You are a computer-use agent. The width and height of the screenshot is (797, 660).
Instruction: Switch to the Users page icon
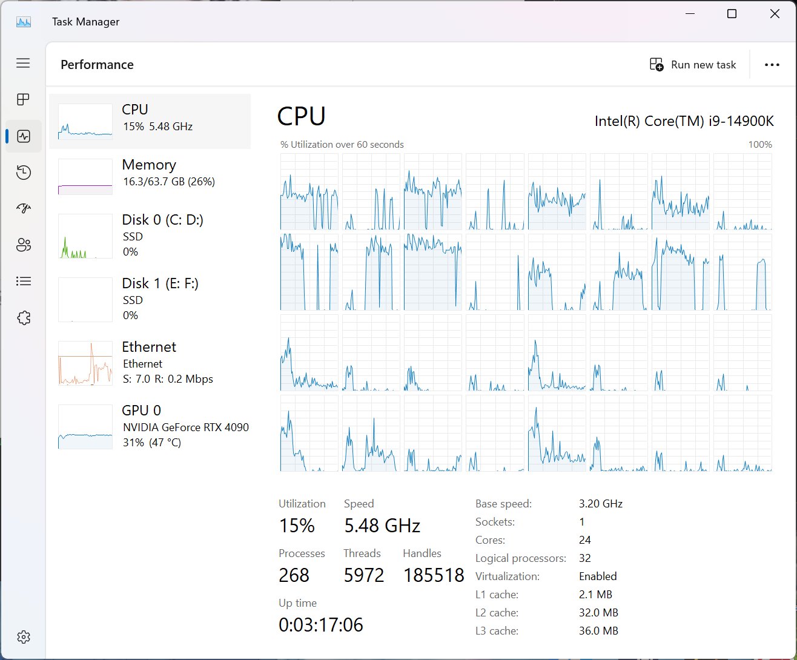pos(23,245)
